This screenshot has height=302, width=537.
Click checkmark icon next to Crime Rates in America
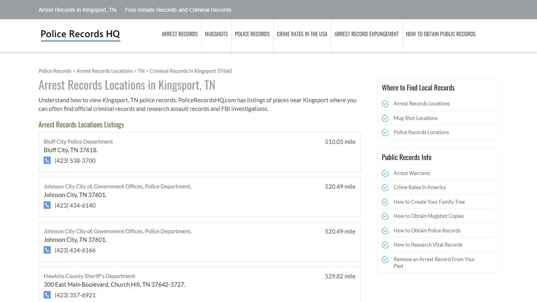385,188
